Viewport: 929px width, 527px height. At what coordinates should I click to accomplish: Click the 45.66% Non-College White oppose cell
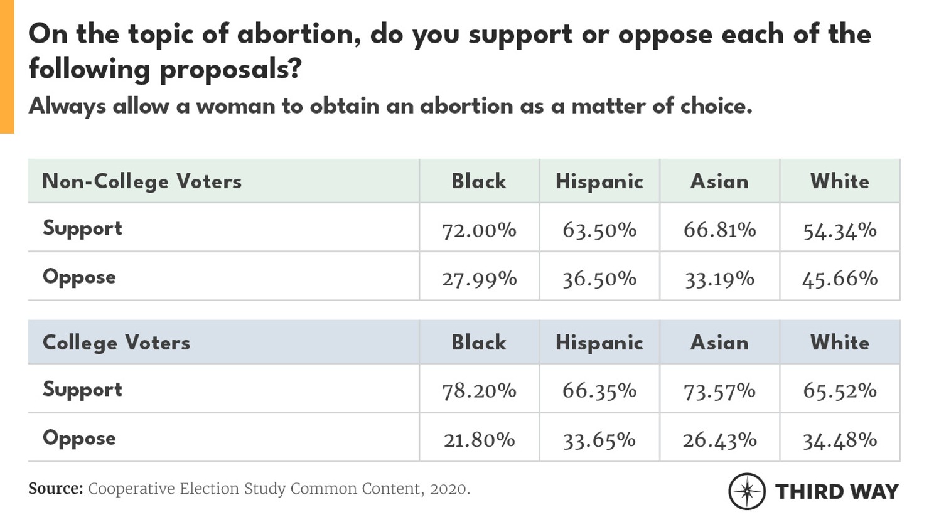839,279
